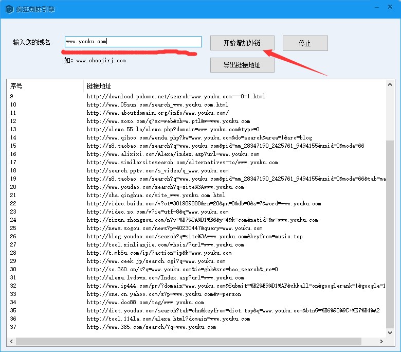The width and height of the screenshot is (401, 352).
Task: Select row 24 zixun.zhongsou.com link
Action: 202,220
